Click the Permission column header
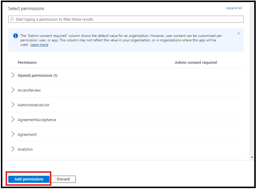The height and width of the screenshot is (189, 256). (x=27, y=62)
